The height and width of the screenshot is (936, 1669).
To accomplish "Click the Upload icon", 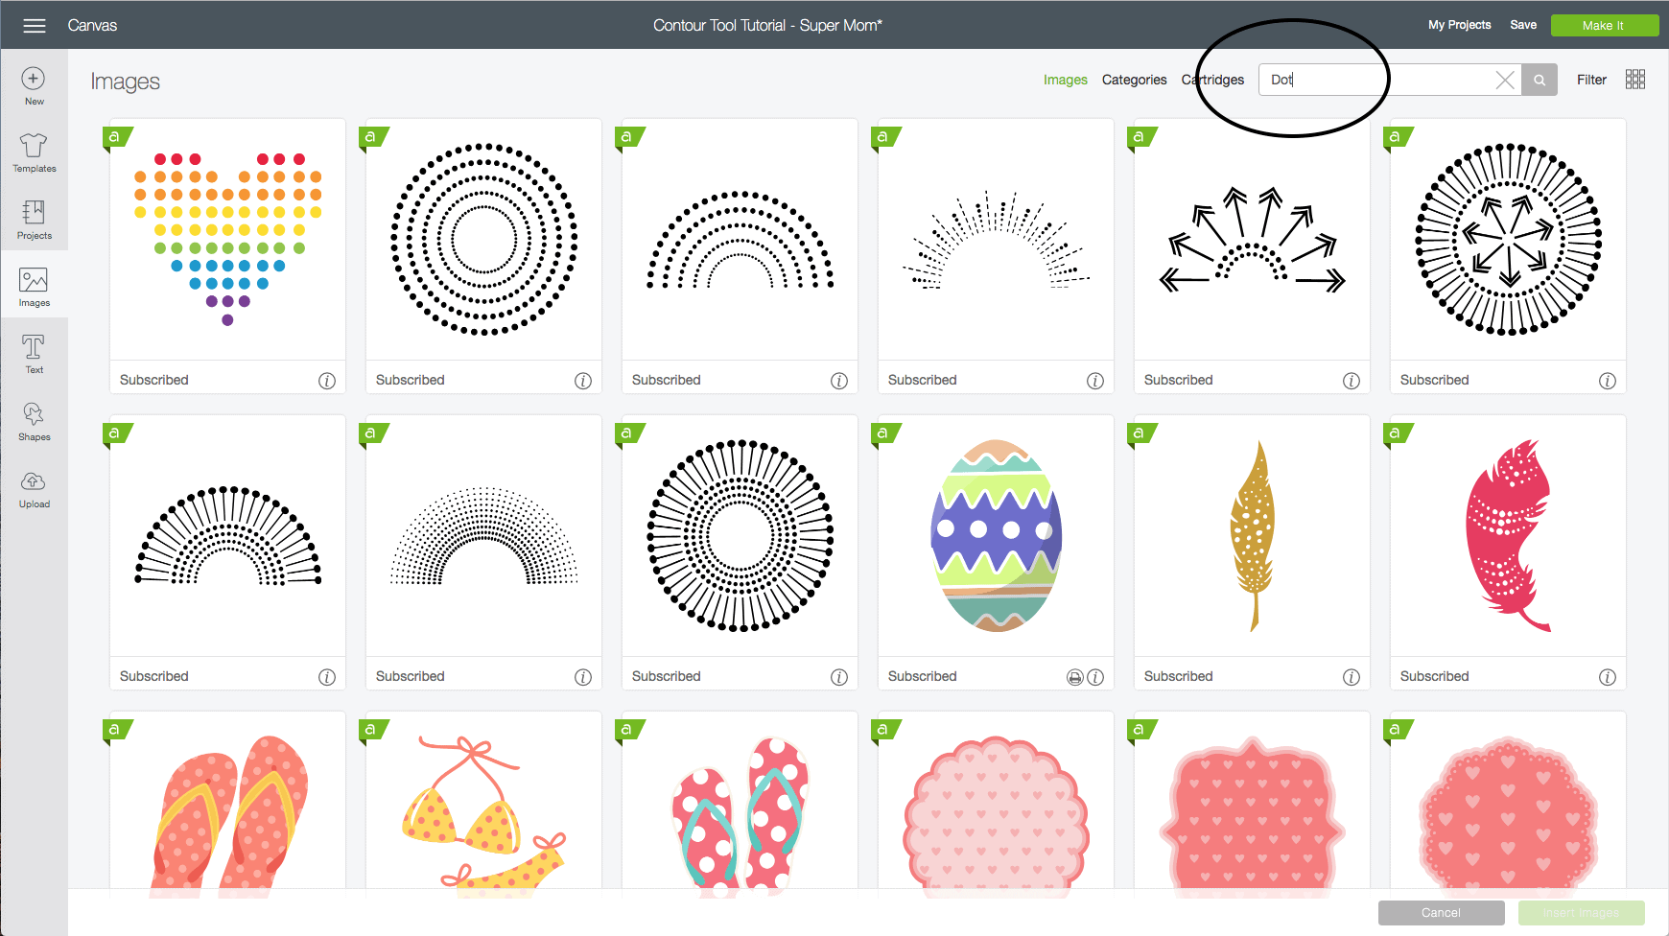I will tap(34, 487).
